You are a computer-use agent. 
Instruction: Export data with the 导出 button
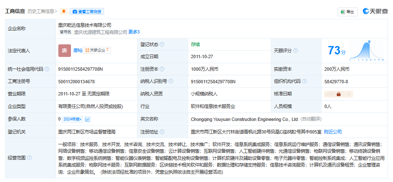coord(347,12)
